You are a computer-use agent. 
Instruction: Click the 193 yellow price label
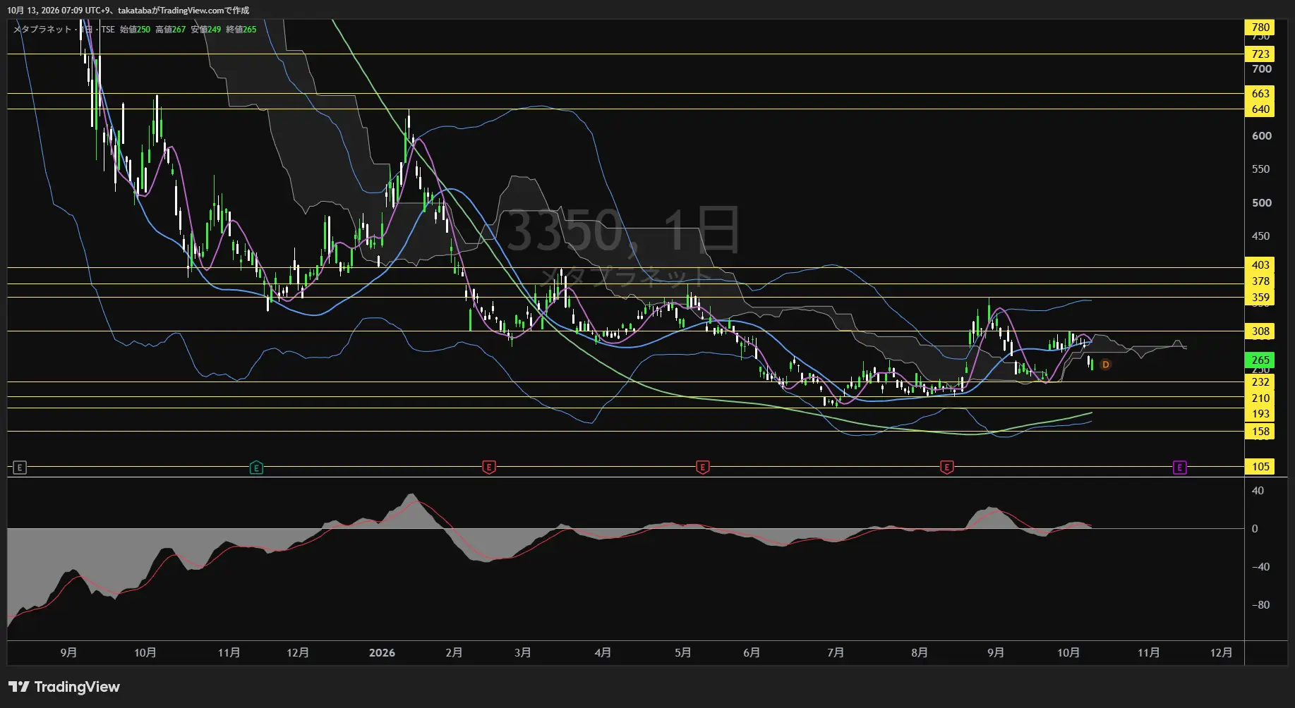click(x=1260, y=415)
